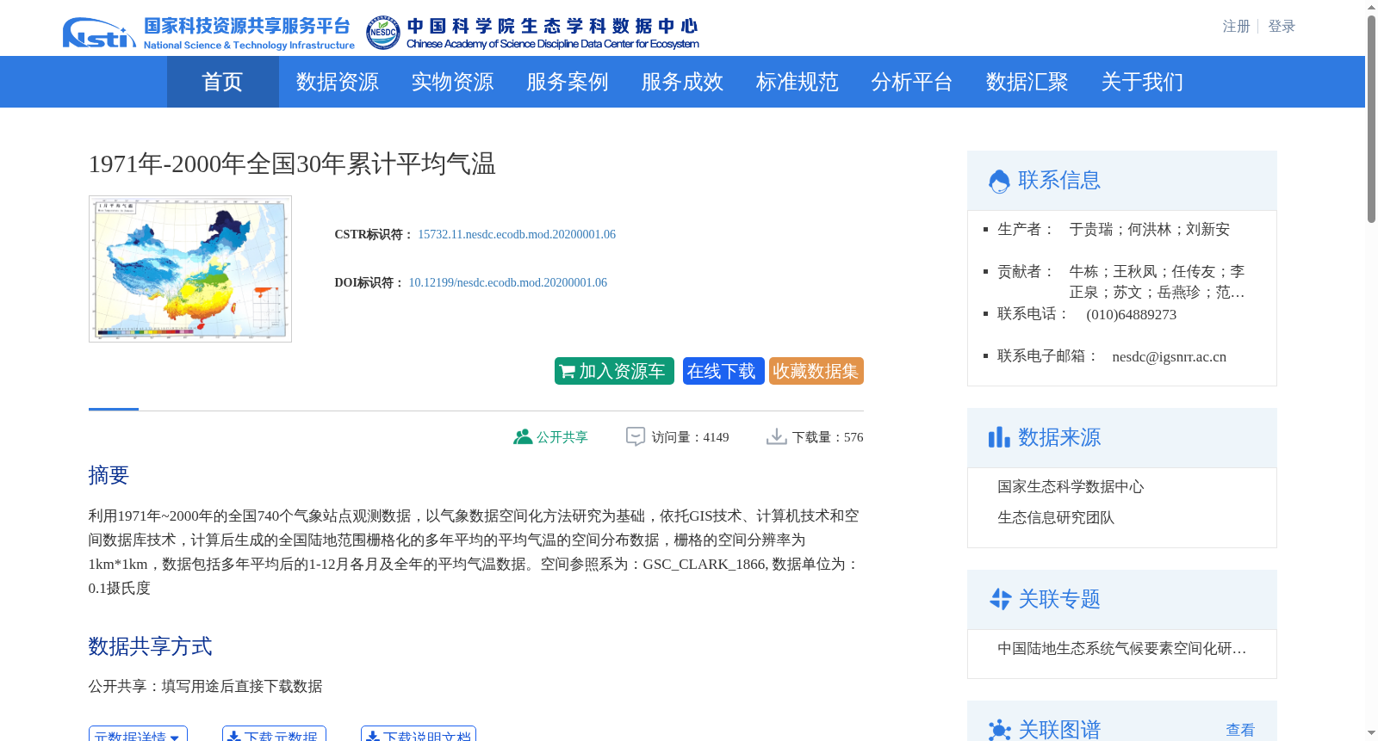Image resolution: width=1378 pixels, height=741 pixels.
Task: Open the 首页 nav tab
Action: [x=222, y=82]
